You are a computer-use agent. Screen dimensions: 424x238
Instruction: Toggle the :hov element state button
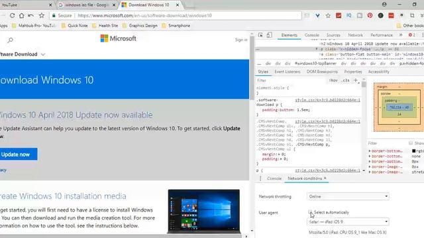(x=333, y=81)
